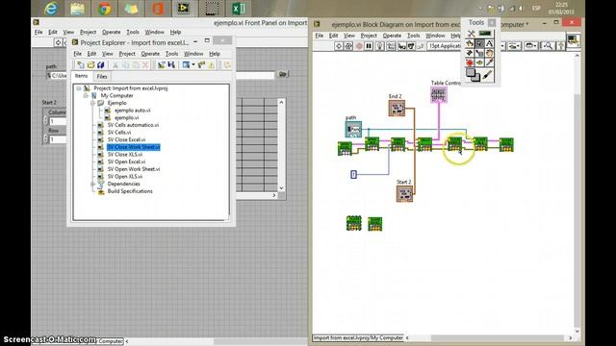Screen dimensions: 616x346
Task: Click Open Project folder icon in Project Explorer
Action: [x=90, y=64]
